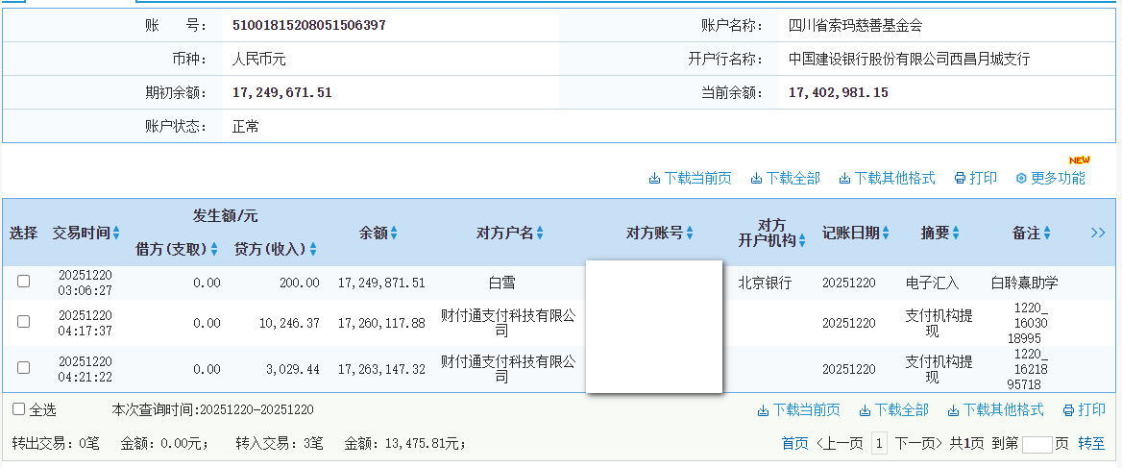Sort by 余额 column arrows
Viewport: 1122px width, 468px height.
coord(394,233)
